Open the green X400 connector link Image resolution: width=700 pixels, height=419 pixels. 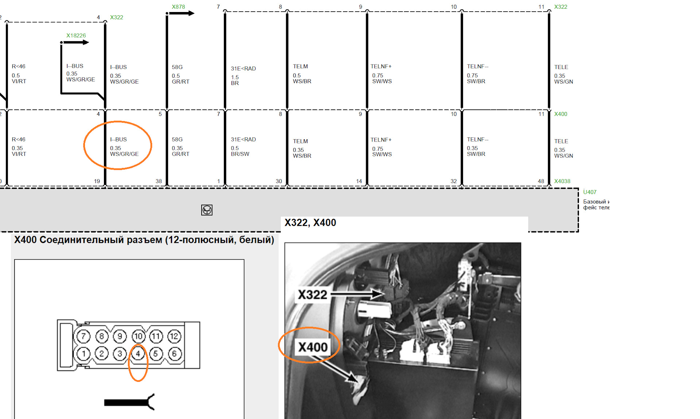click(x=561, y=114)
